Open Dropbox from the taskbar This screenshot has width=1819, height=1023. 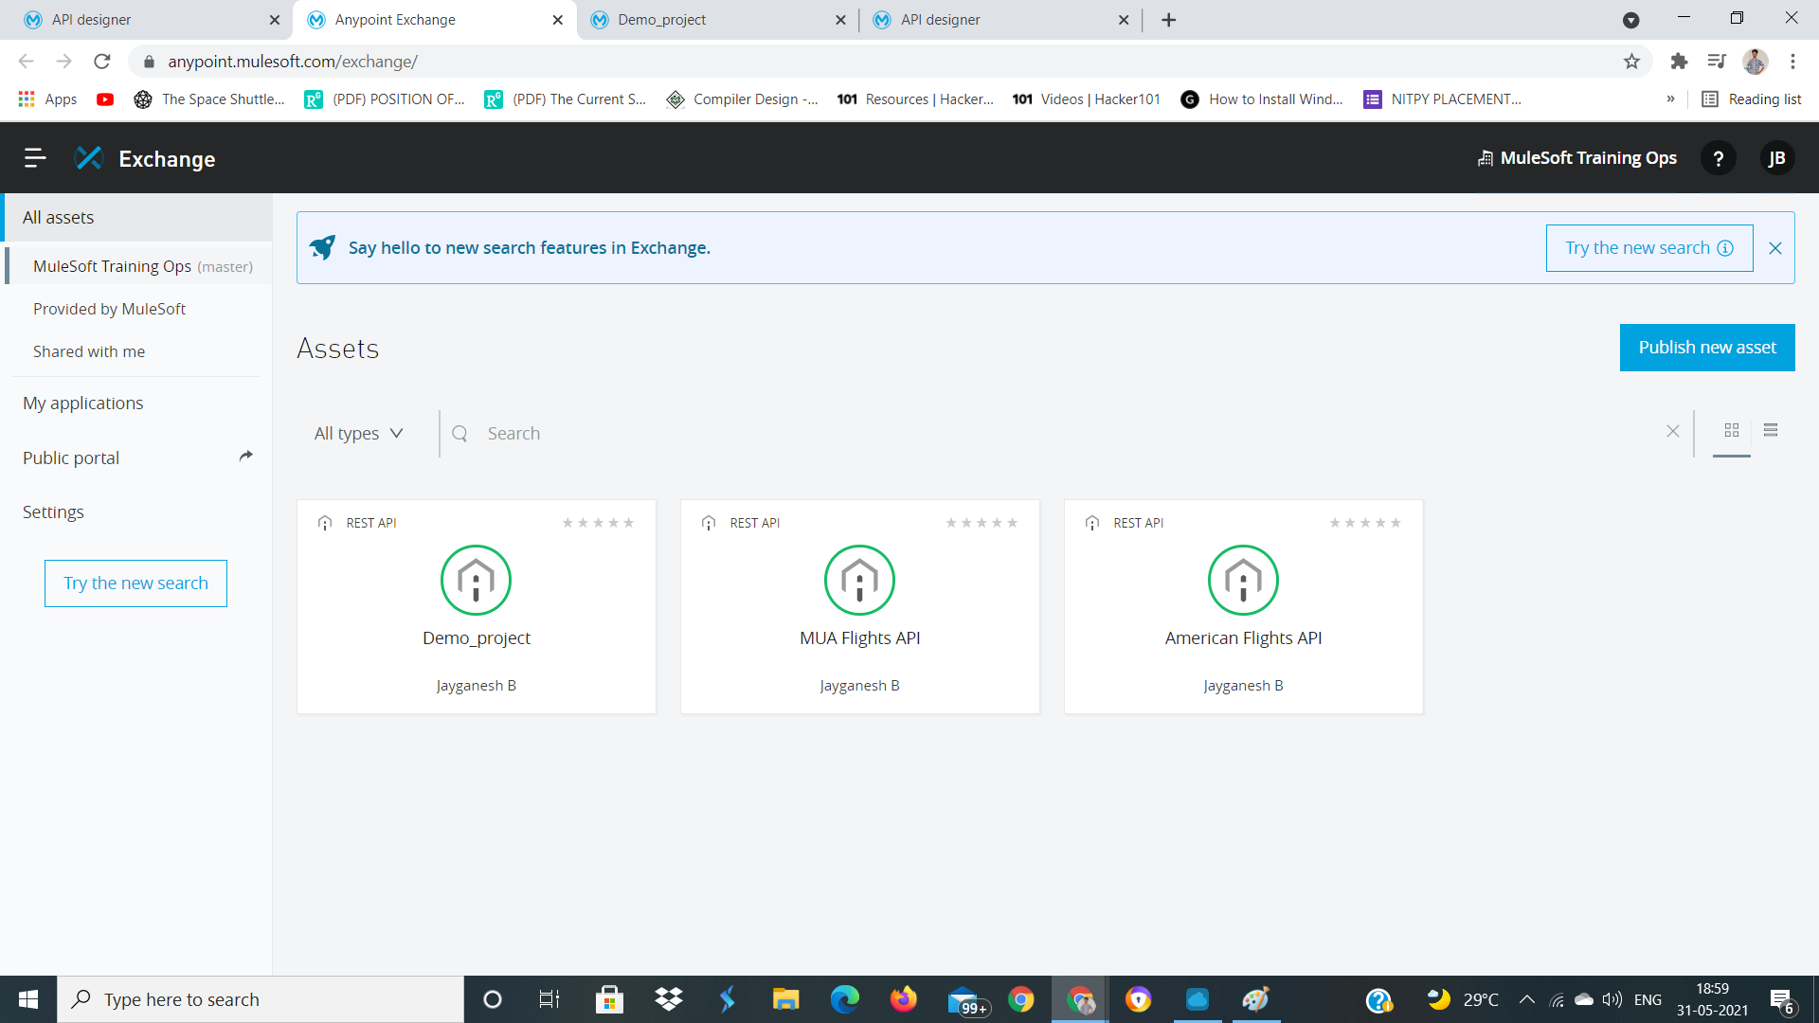click(x=669, y=999)
